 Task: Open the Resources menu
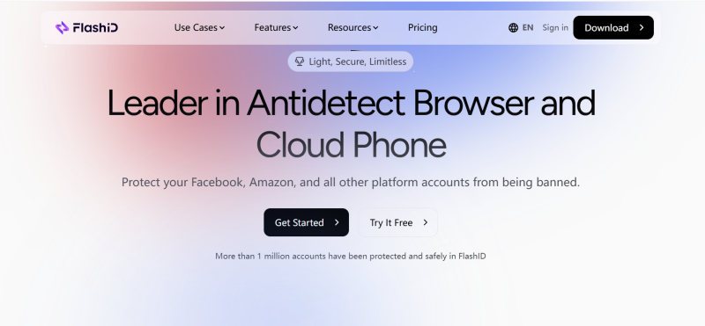click(x=353, y=28)
